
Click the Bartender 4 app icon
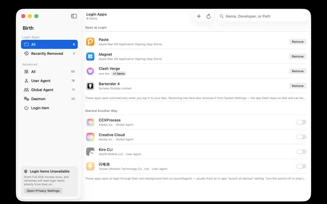pyautogui.click(x=90, y=86)
